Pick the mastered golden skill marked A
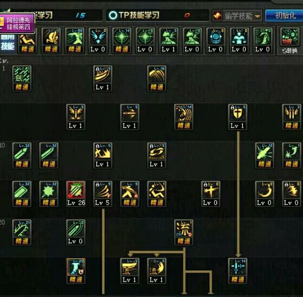Screen dimensions: 303x297 click(130, 194)
